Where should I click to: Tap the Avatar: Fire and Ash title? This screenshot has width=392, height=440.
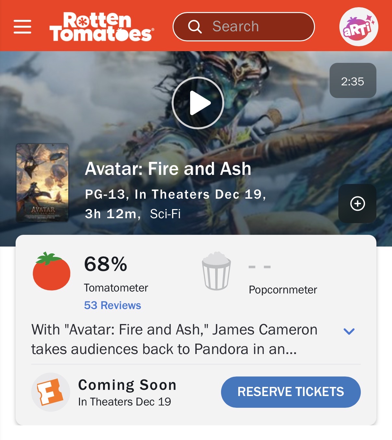click(168, 169)
